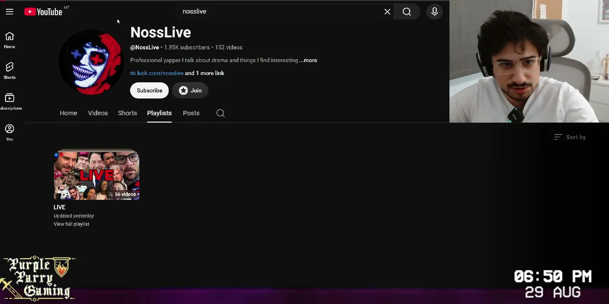Open the kick.com/nosslive link
The image size is (609, 304).
click(x=160, y=73)
